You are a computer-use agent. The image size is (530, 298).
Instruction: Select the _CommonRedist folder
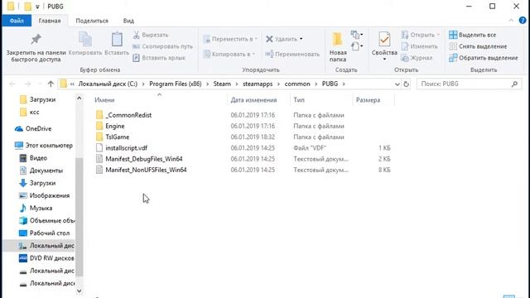[x=128, y=115]
